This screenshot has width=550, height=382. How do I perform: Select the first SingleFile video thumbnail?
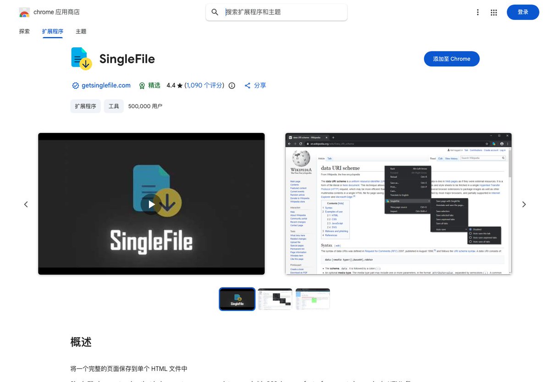237,299
